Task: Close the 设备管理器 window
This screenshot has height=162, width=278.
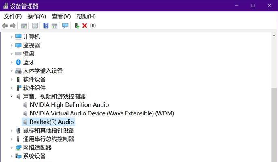Action: pyautogui.click(x=269, y=6)
